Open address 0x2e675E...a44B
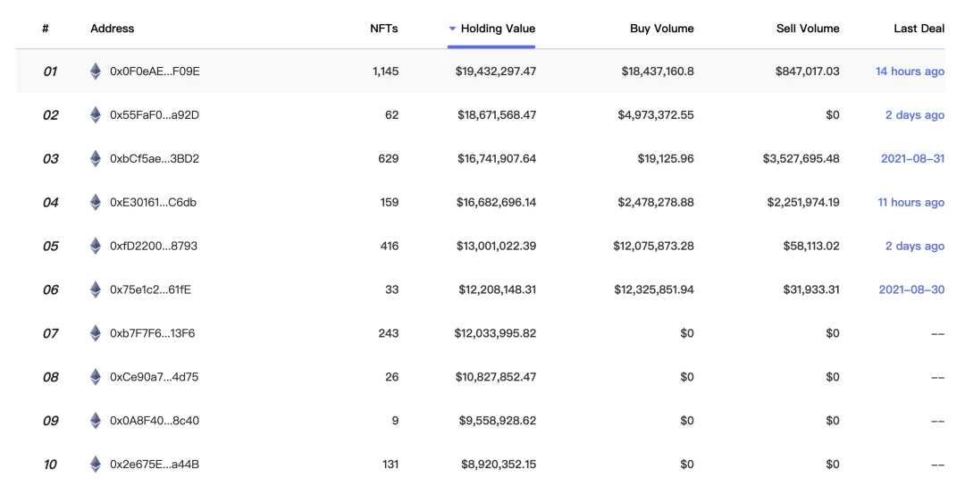 (x=155, y=465)
